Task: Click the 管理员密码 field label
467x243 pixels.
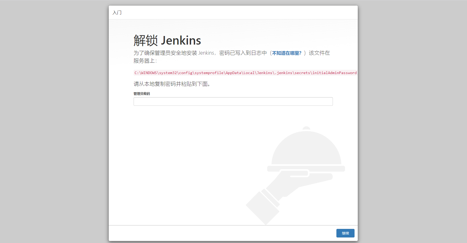Action: (x=142, y=94)
